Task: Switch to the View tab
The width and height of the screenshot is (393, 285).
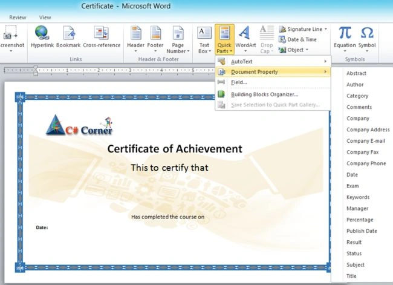Action: coord(45,18)
